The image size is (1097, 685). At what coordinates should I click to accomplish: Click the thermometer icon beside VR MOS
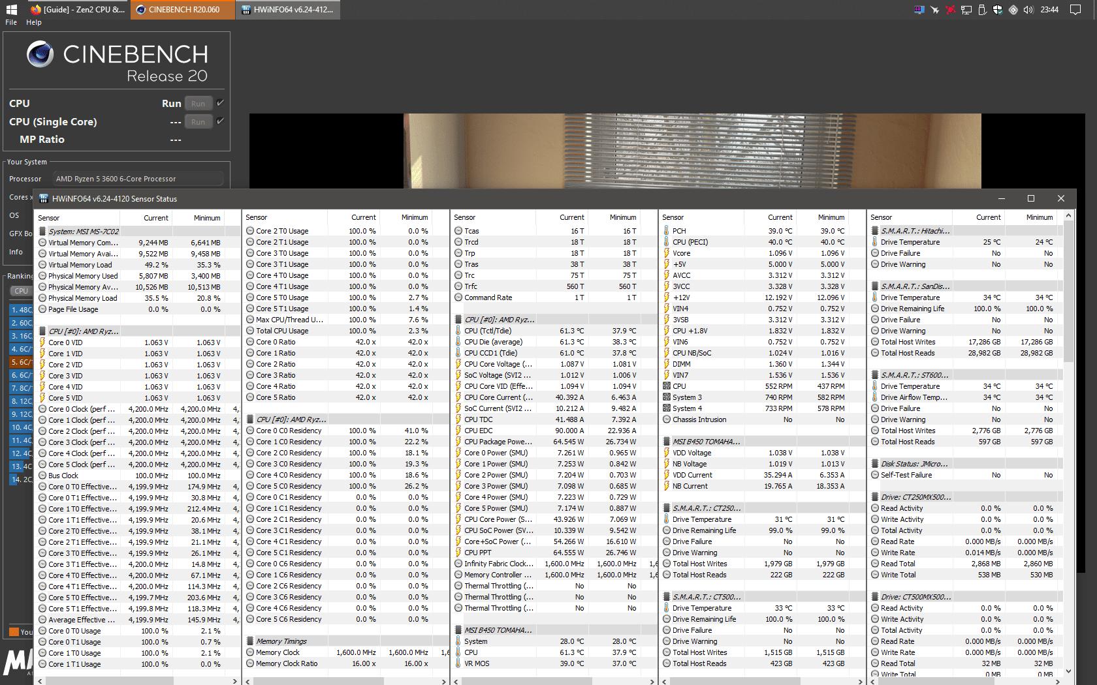click(458, 663)
